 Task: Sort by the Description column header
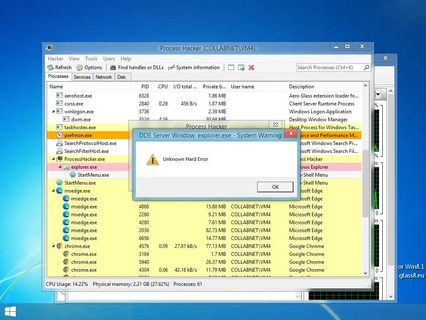[x=324, y=87]
